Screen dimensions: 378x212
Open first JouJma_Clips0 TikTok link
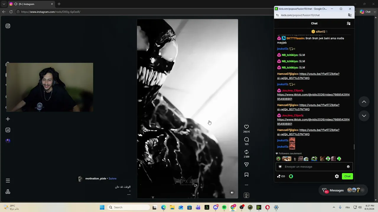[313, 97]
